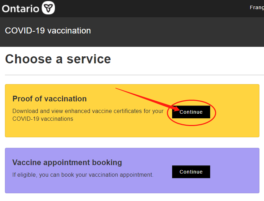Switch language via Français link
The image size is (264, 201).
(x=257, y=7)
